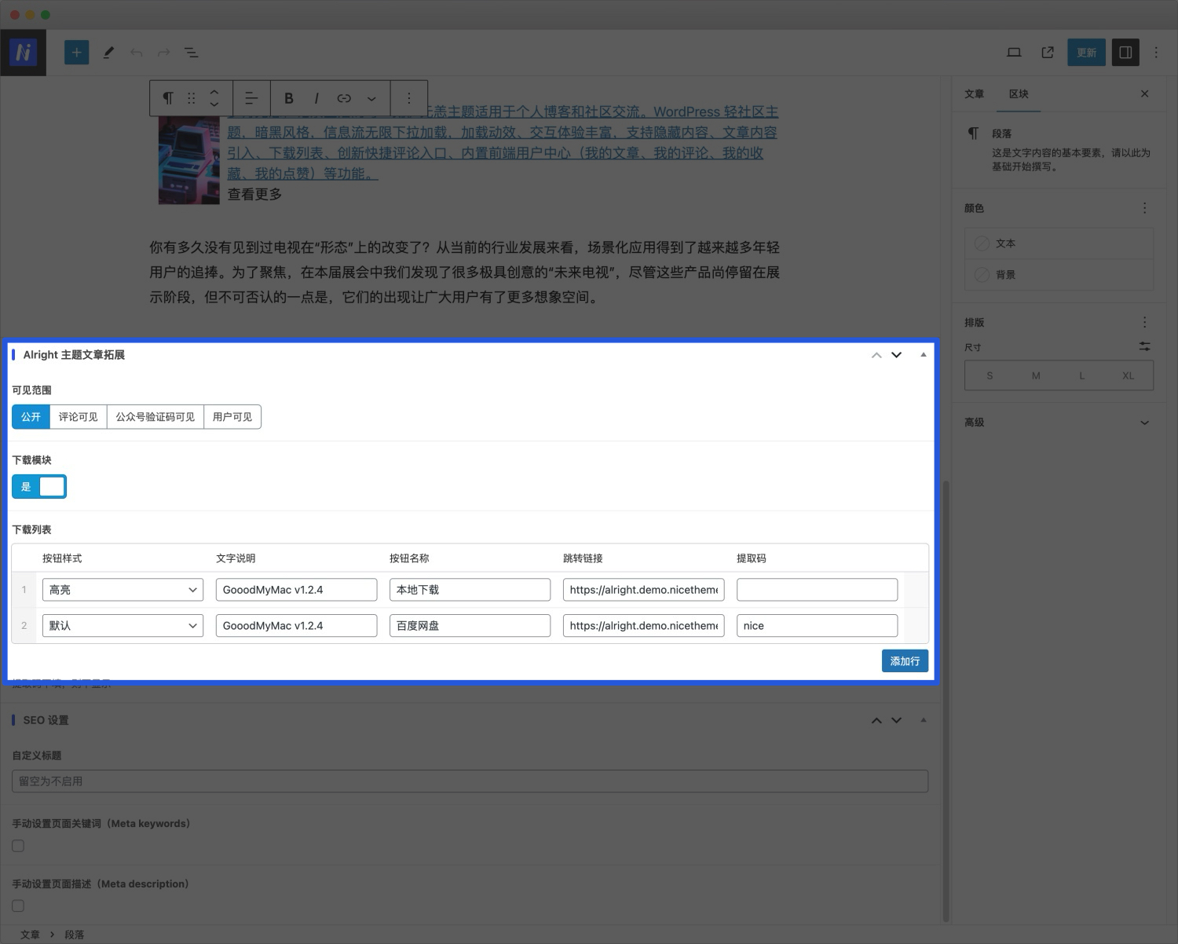Toggle custom font size slider icon
The image size is (1178, 944).
pyautogui.click(x=1145, y=346)
